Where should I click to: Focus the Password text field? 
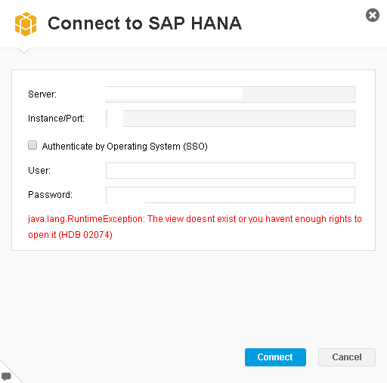coord(231,195)
